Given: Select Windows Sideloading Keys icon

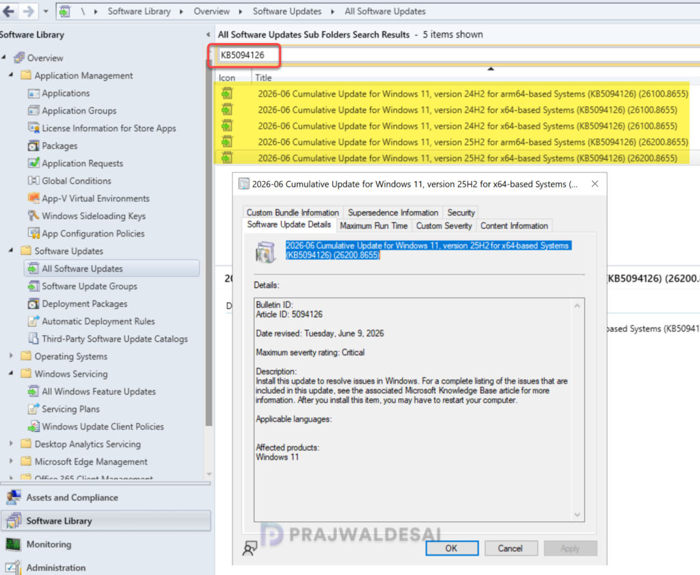Looking at the screenshot, I should click(33, 216).
